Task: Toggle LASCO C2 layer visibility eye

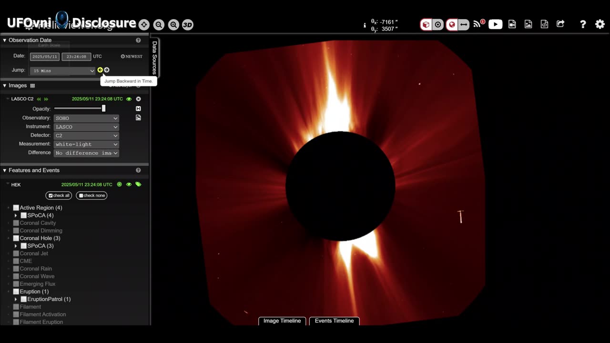Action: tap(129, 99)
